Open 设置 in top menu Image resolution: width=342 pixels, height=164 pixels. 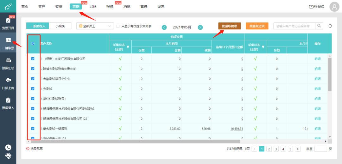pyautogui.click(x=161, y=7)
